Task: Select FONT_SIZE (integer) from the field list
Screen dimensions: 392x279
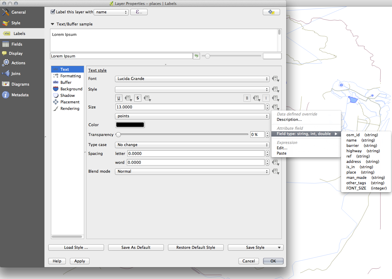Action: (366, 188)
